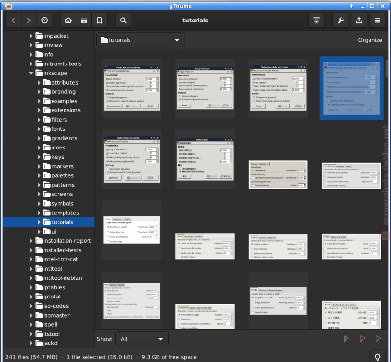Open the hamburger main menu

(377, 21)
